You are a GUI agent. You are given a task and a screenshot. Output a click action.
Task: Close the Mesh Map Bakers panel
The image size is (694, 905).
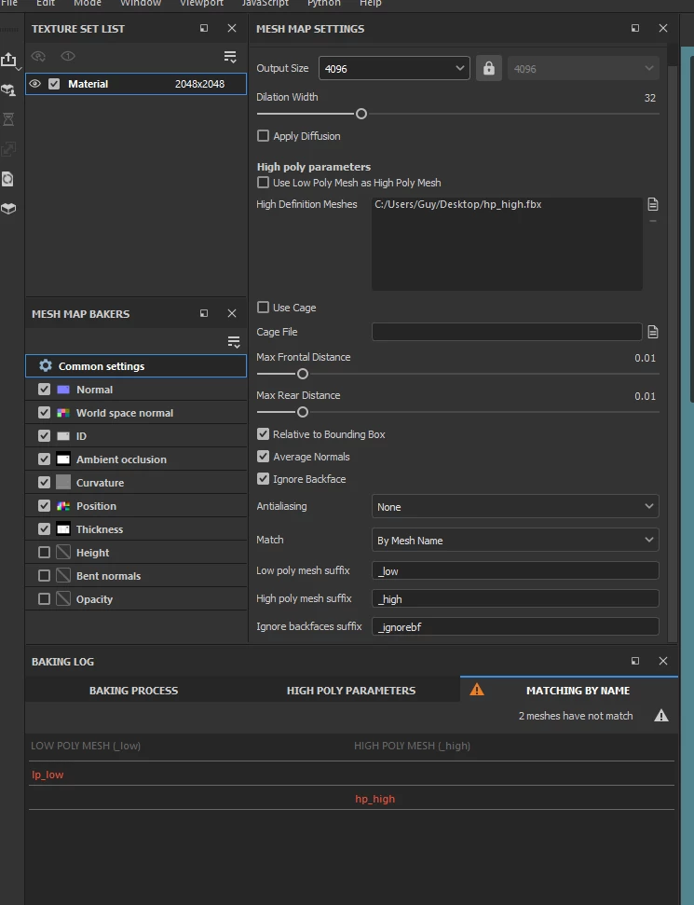point(232,313)
